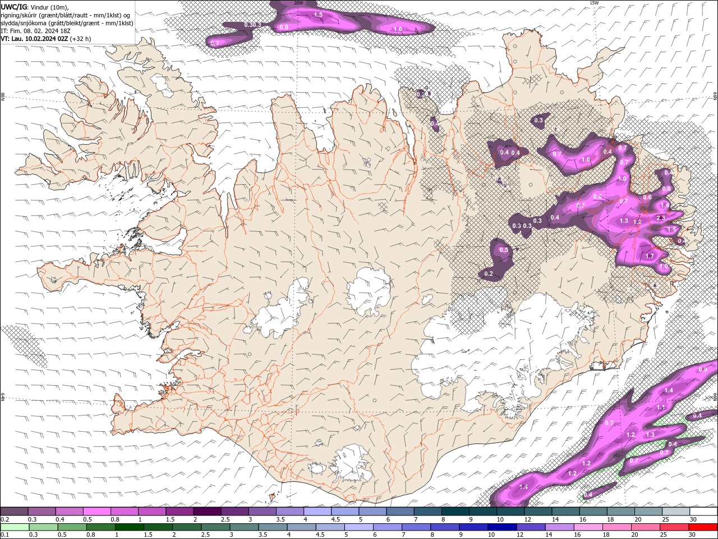Click the 'UWC/IG: Vindur (10m),' title line

pyautogui.click(x=35, y=7)
